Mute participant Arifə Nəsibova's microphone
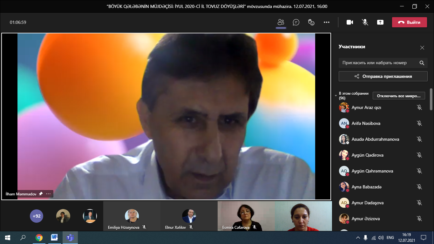The width and height of the screenshot is (434, 244). (x=419, y=123)
